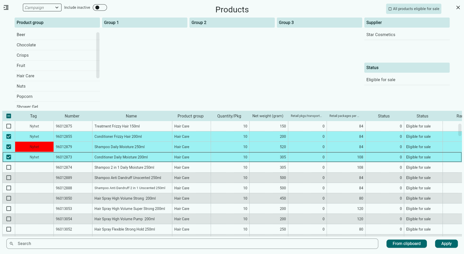This screenshot has height=254, width=464.
Task: Open the Campaign dropdown
Action: tap(42, 7)
